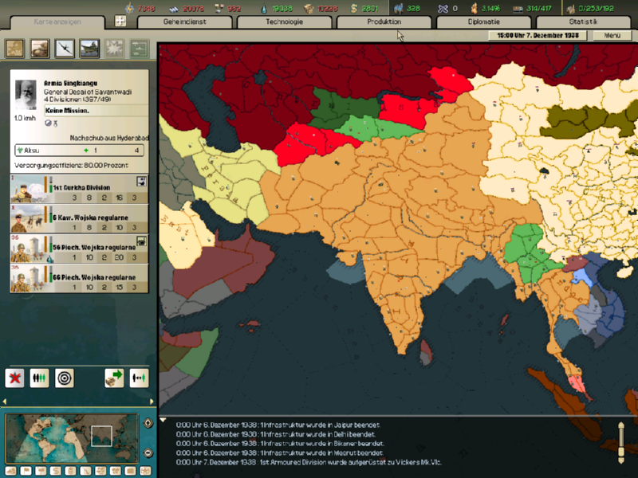Click the cross icon next to Geheimdienst
Screen dimensions: 638x478
click(x=120, y=21)
